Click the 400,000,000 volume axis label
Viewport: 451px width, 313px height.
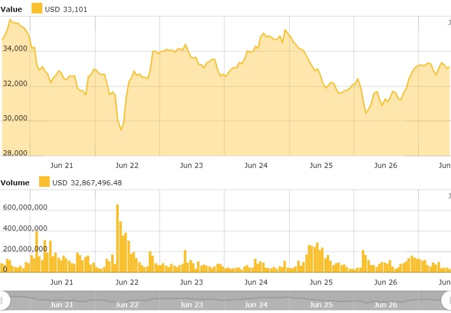(25, 228)
